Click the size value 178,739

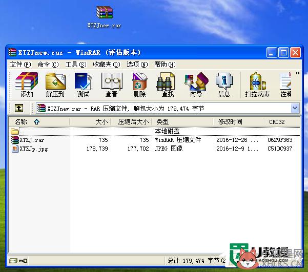(97, 149)
